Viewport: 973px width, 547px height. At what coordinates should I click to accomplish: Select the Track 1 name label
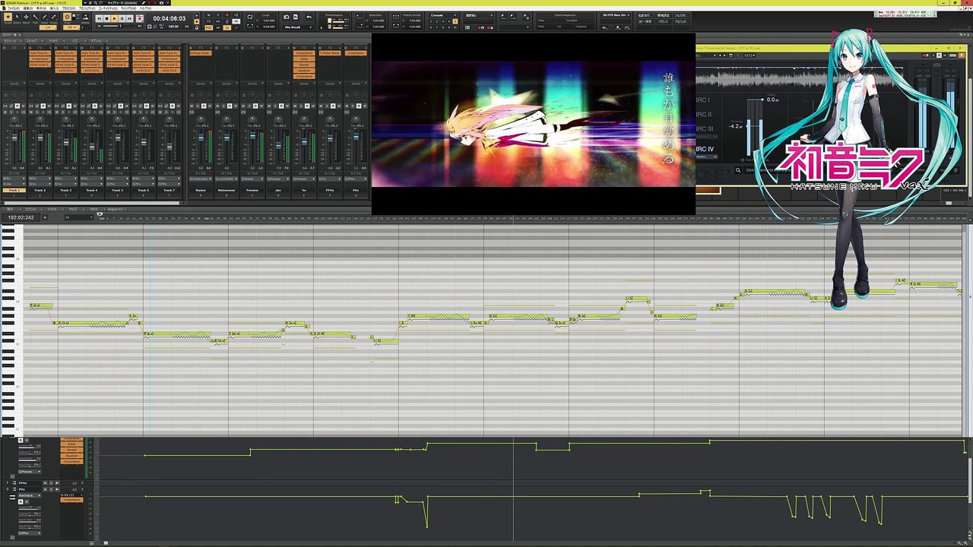(14, 190)
